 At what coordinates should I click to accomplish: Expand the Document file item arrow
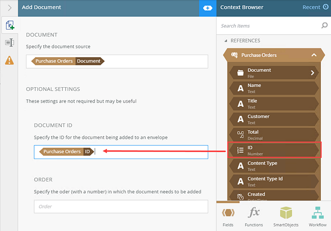(x=313, y=73)
